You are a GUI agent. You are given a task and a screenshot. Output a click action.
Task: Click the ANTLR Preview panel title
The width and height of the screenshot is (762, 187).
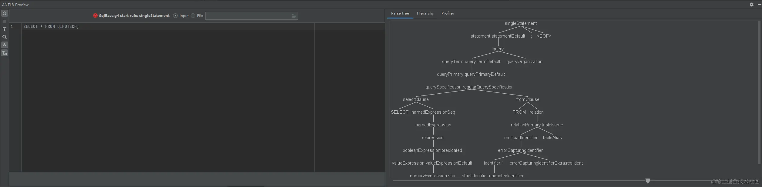click(15, 5)
